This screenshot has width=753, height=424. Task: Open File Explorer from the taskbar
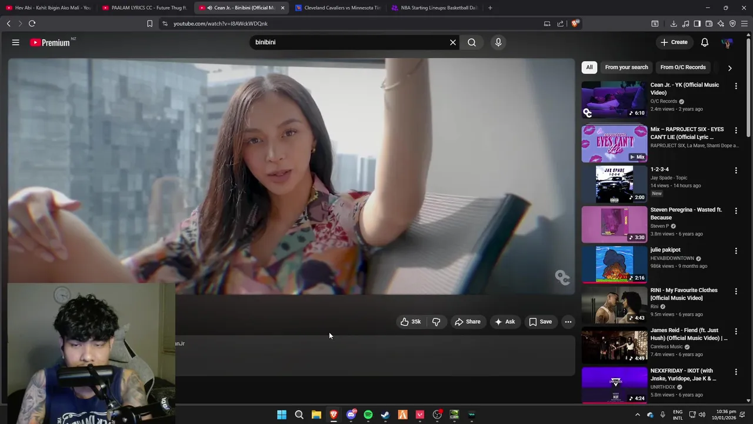(x=316, y=415)
